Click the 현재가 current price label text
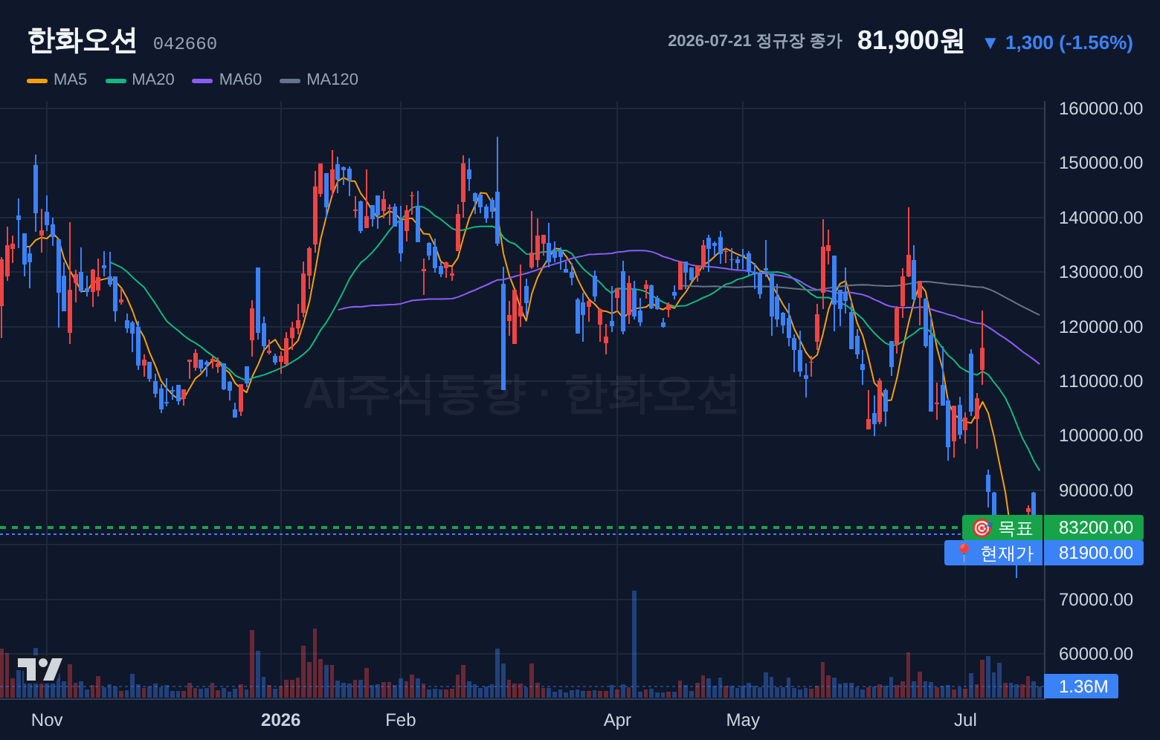 tap(1007, 553)
